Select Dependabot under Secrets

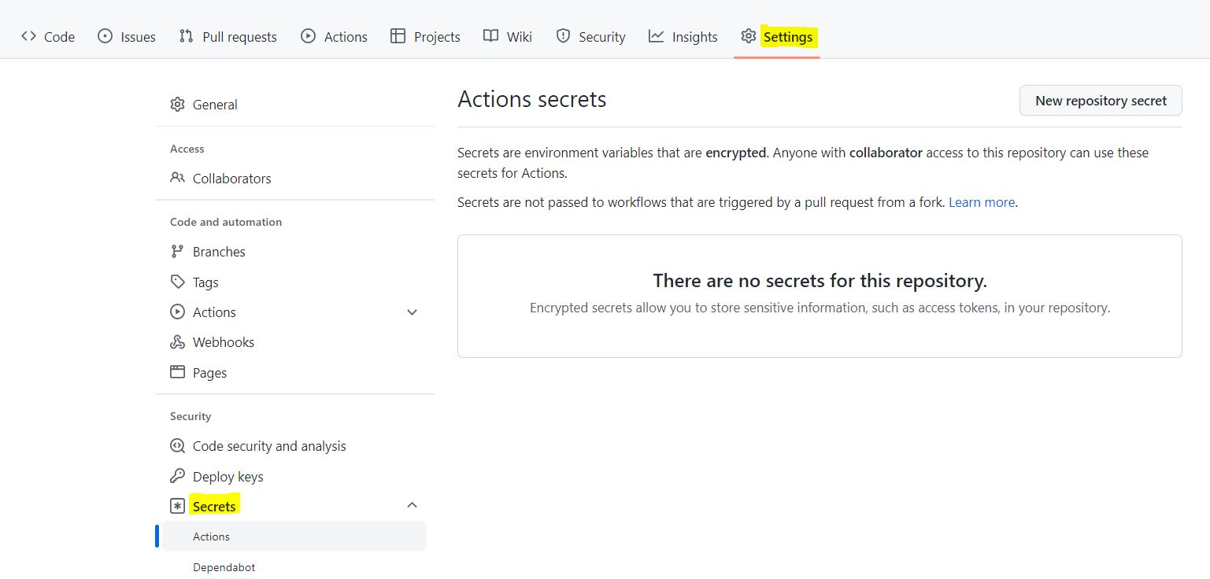[x=224, y=567]
